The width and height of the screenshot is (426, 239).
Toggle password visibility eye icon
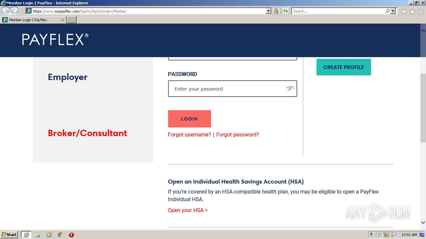[290, 89]
